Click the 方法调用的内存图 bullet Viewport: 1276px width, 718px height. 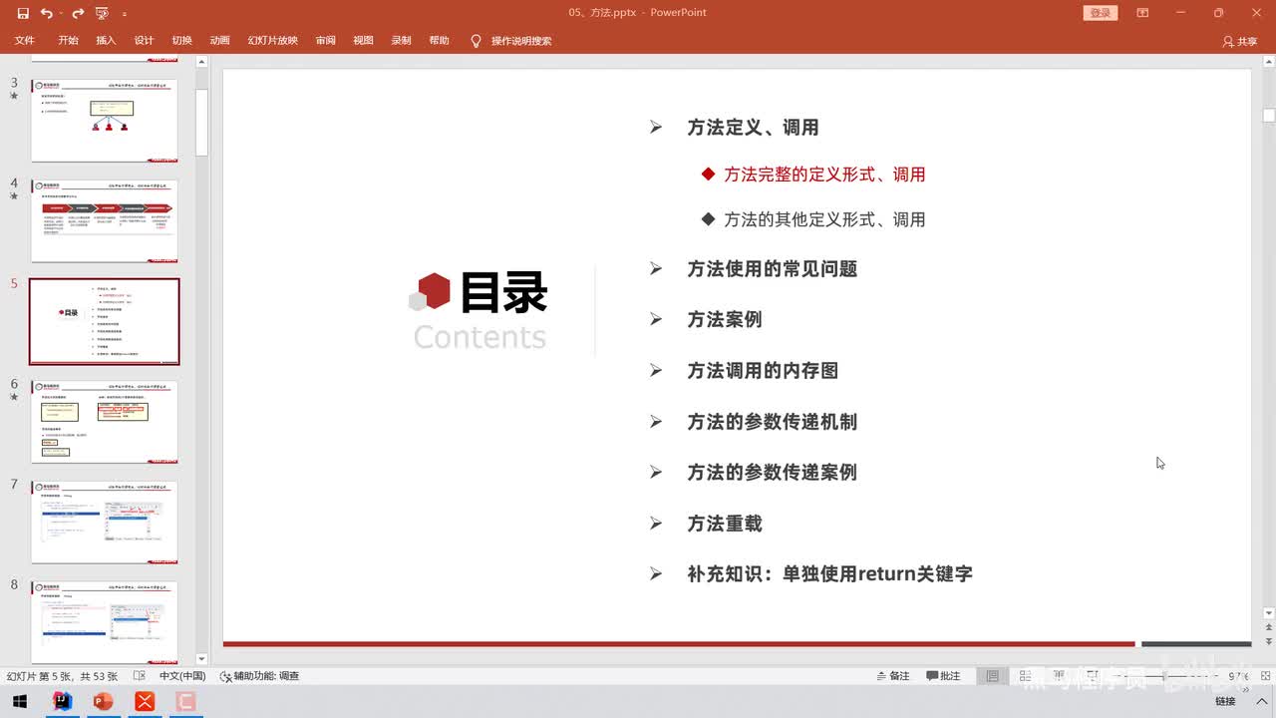point(763,371)
